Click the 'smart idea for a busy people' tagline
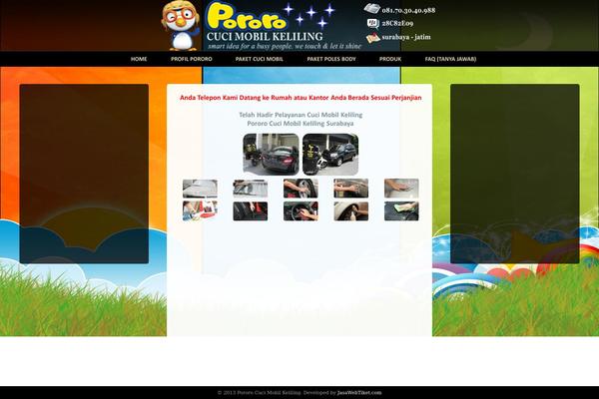 coord(285,46)
